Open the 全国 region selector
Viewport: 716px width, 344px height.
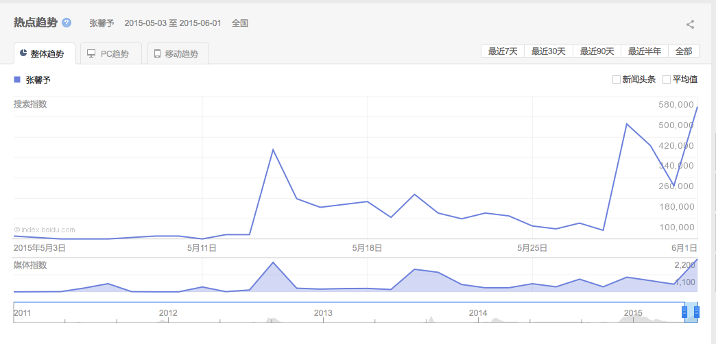click(240, 23)
